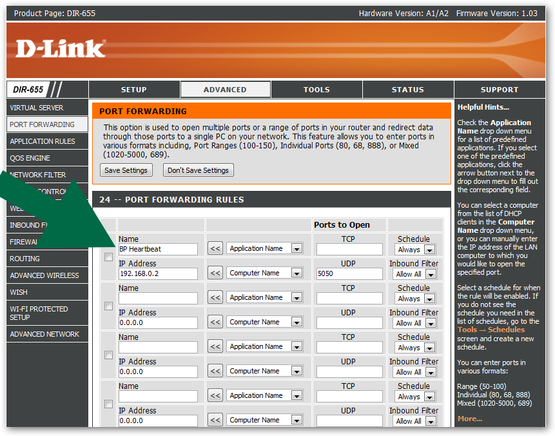Copy application in fourth rule with << button
The width and height of the screenshot is (555, 436).
[x=215, y=395]
